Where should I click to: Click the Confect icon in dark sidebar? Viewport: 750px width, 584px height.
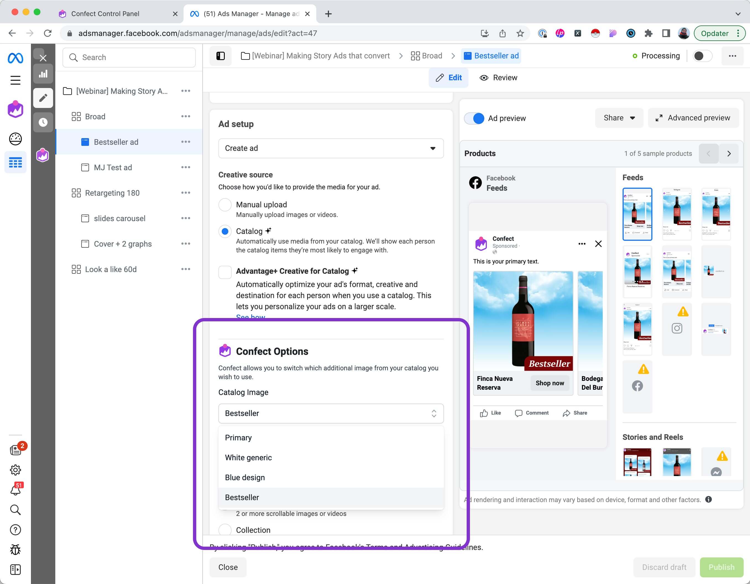[x=43, y=155]
